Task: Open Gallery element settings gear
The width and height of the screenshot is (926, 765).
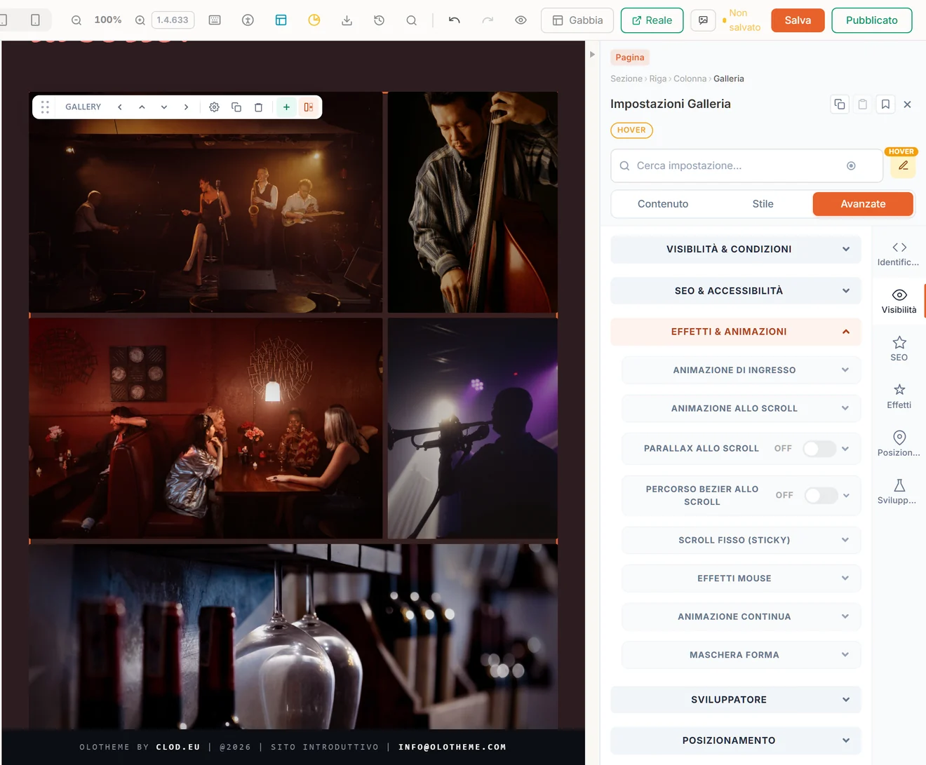Action: click(x=214, y=107)
